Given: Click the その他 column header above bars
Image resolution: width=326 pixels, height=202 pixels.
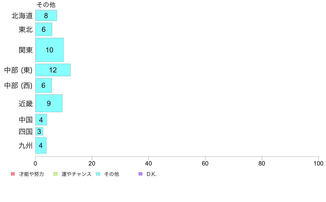Looking at the screenshot, I should coord(46,5).
